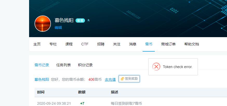227x106 pixels.
Task: Open the 商城订单 tab
Action: pos(168,44)
